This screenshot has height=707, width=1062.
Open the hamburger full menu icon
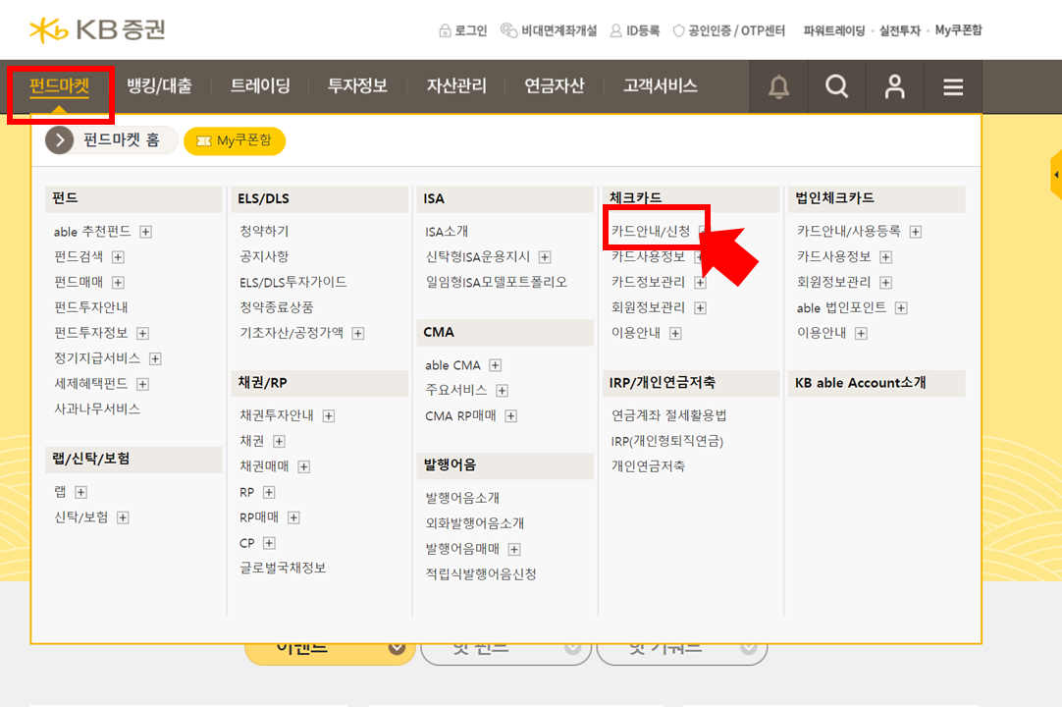(953, 86)
